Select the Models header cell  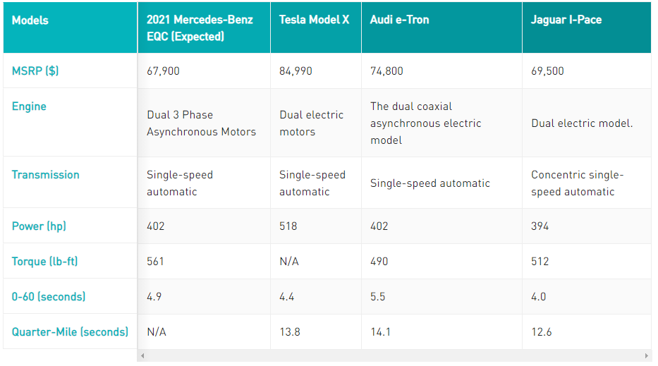(x=30, y=20)
